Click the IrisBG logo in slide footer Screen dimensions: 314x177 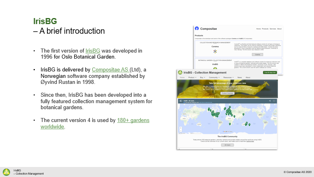[6, 172]
